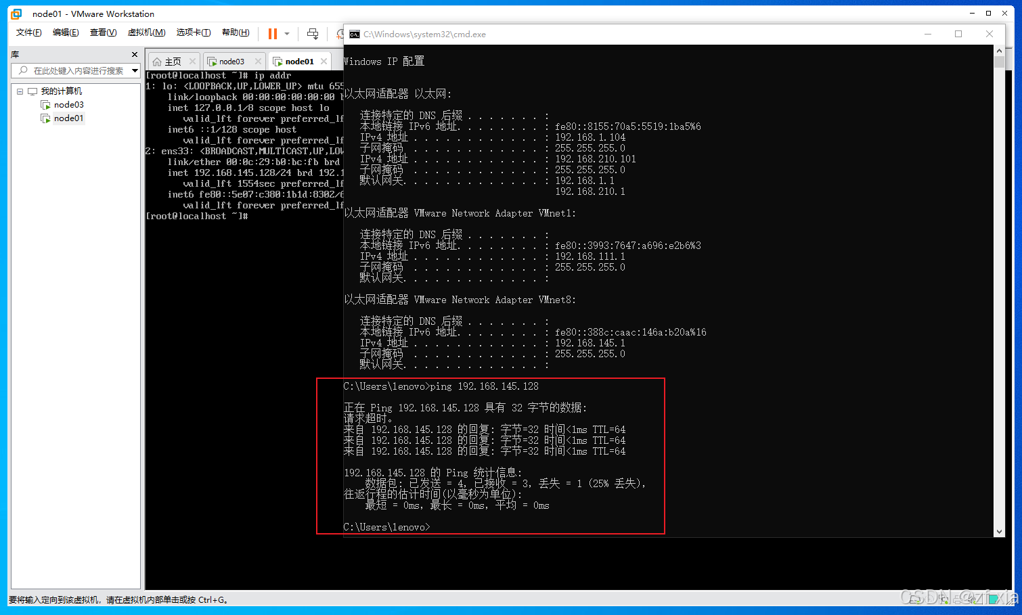Close the node03 tab
Viewport: 1022px width, 615px height.
tap(258, 61)
